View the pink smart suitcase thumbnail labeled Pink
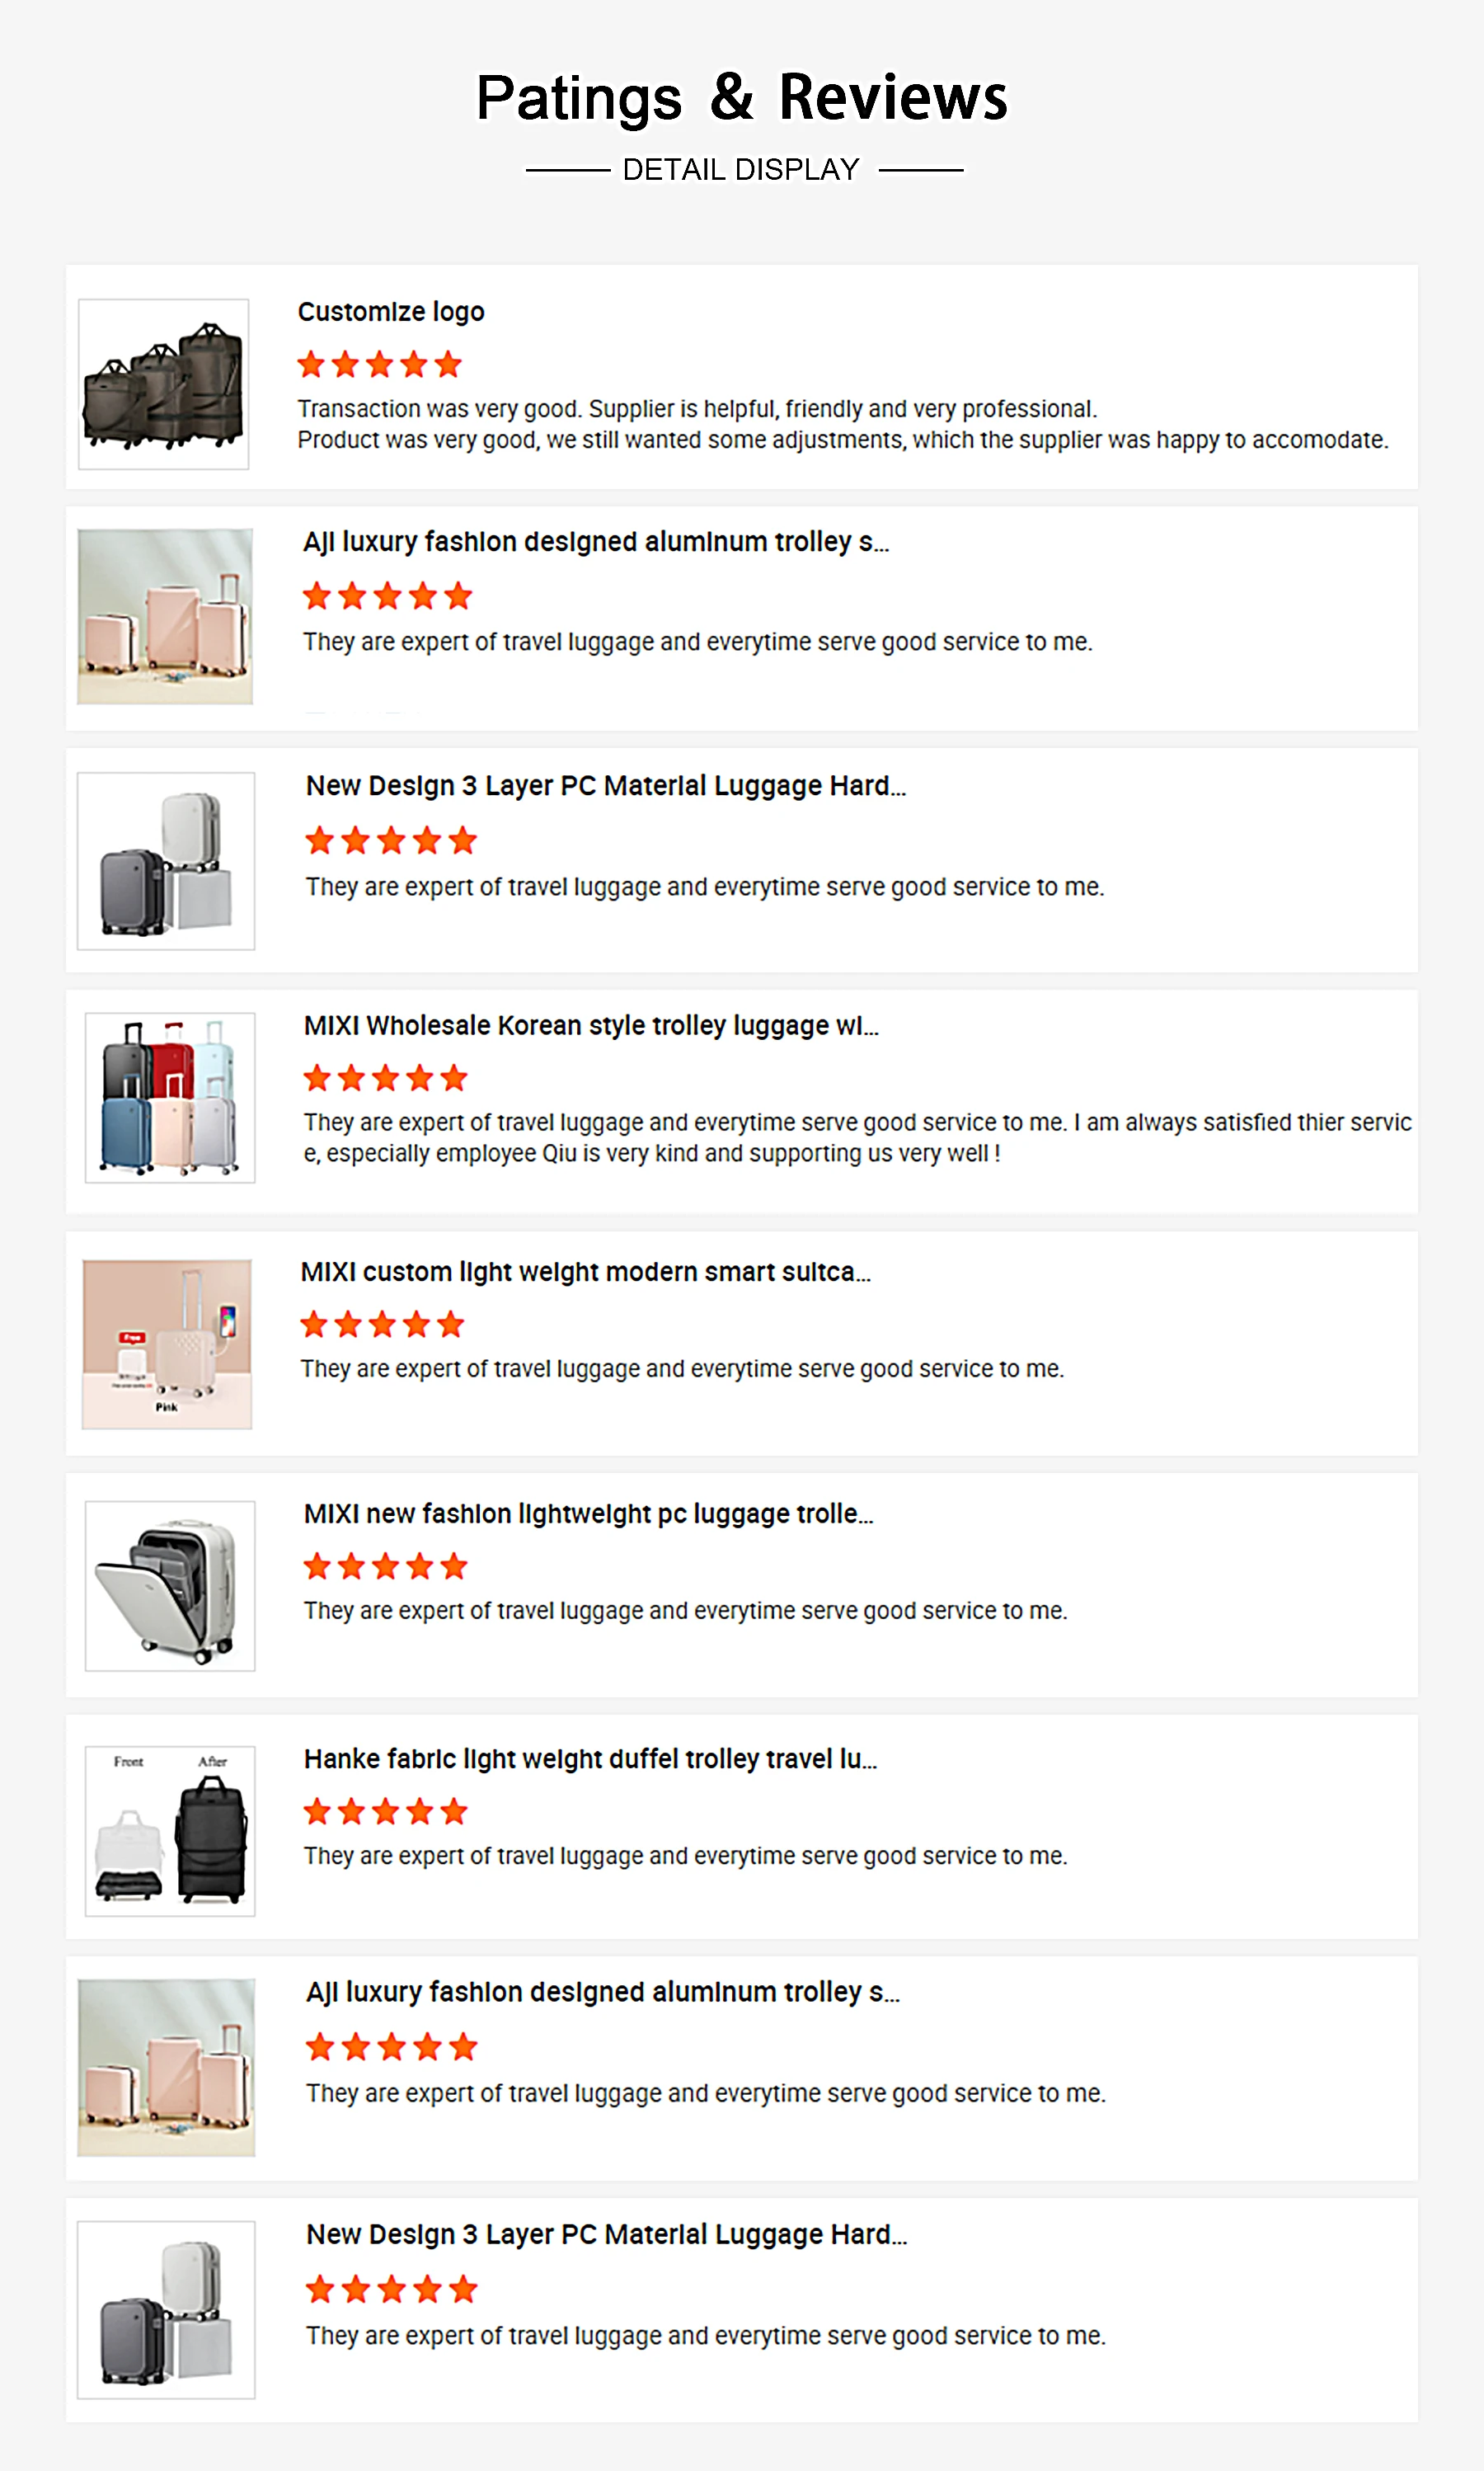Image resolution: width=1484 pixels, height=2471 pixels. coord(167,1344)
